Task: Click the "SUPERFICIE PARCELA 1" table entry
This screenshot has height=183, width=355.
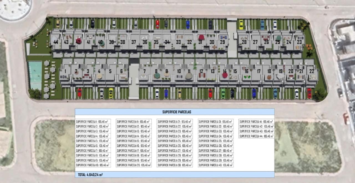Action: 93,121
